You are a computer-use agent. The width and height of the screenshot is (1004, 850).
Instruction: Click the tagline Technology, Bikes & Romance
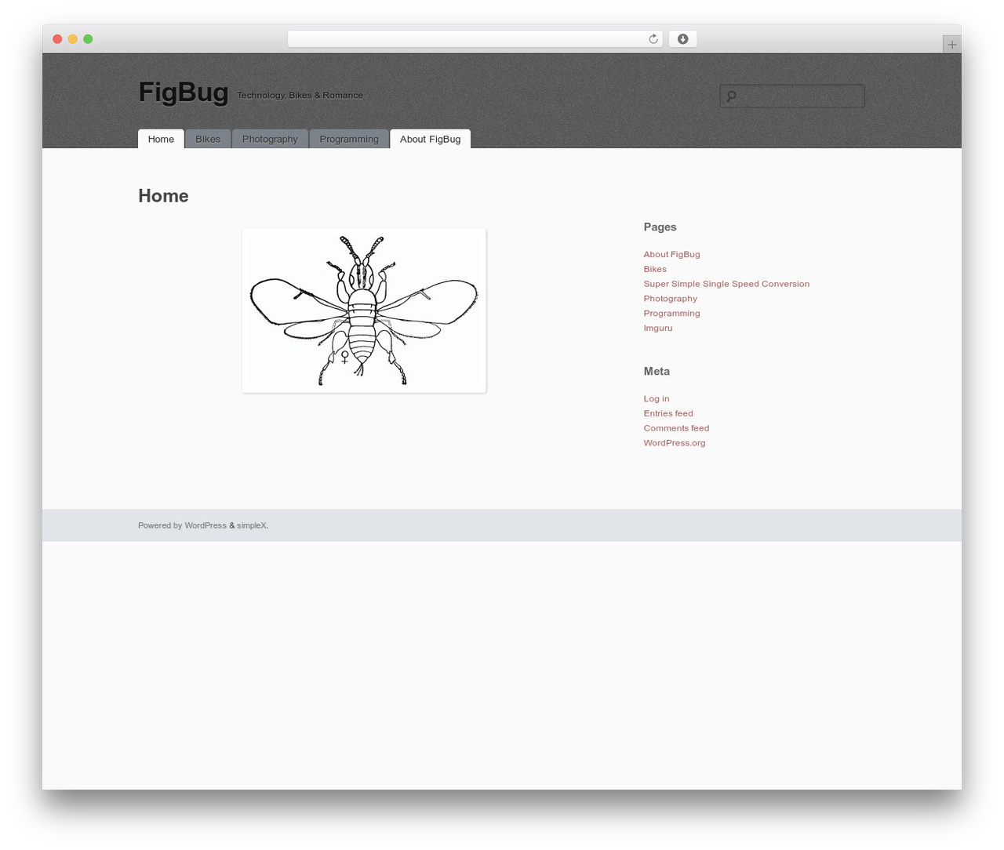click(300, 96)
